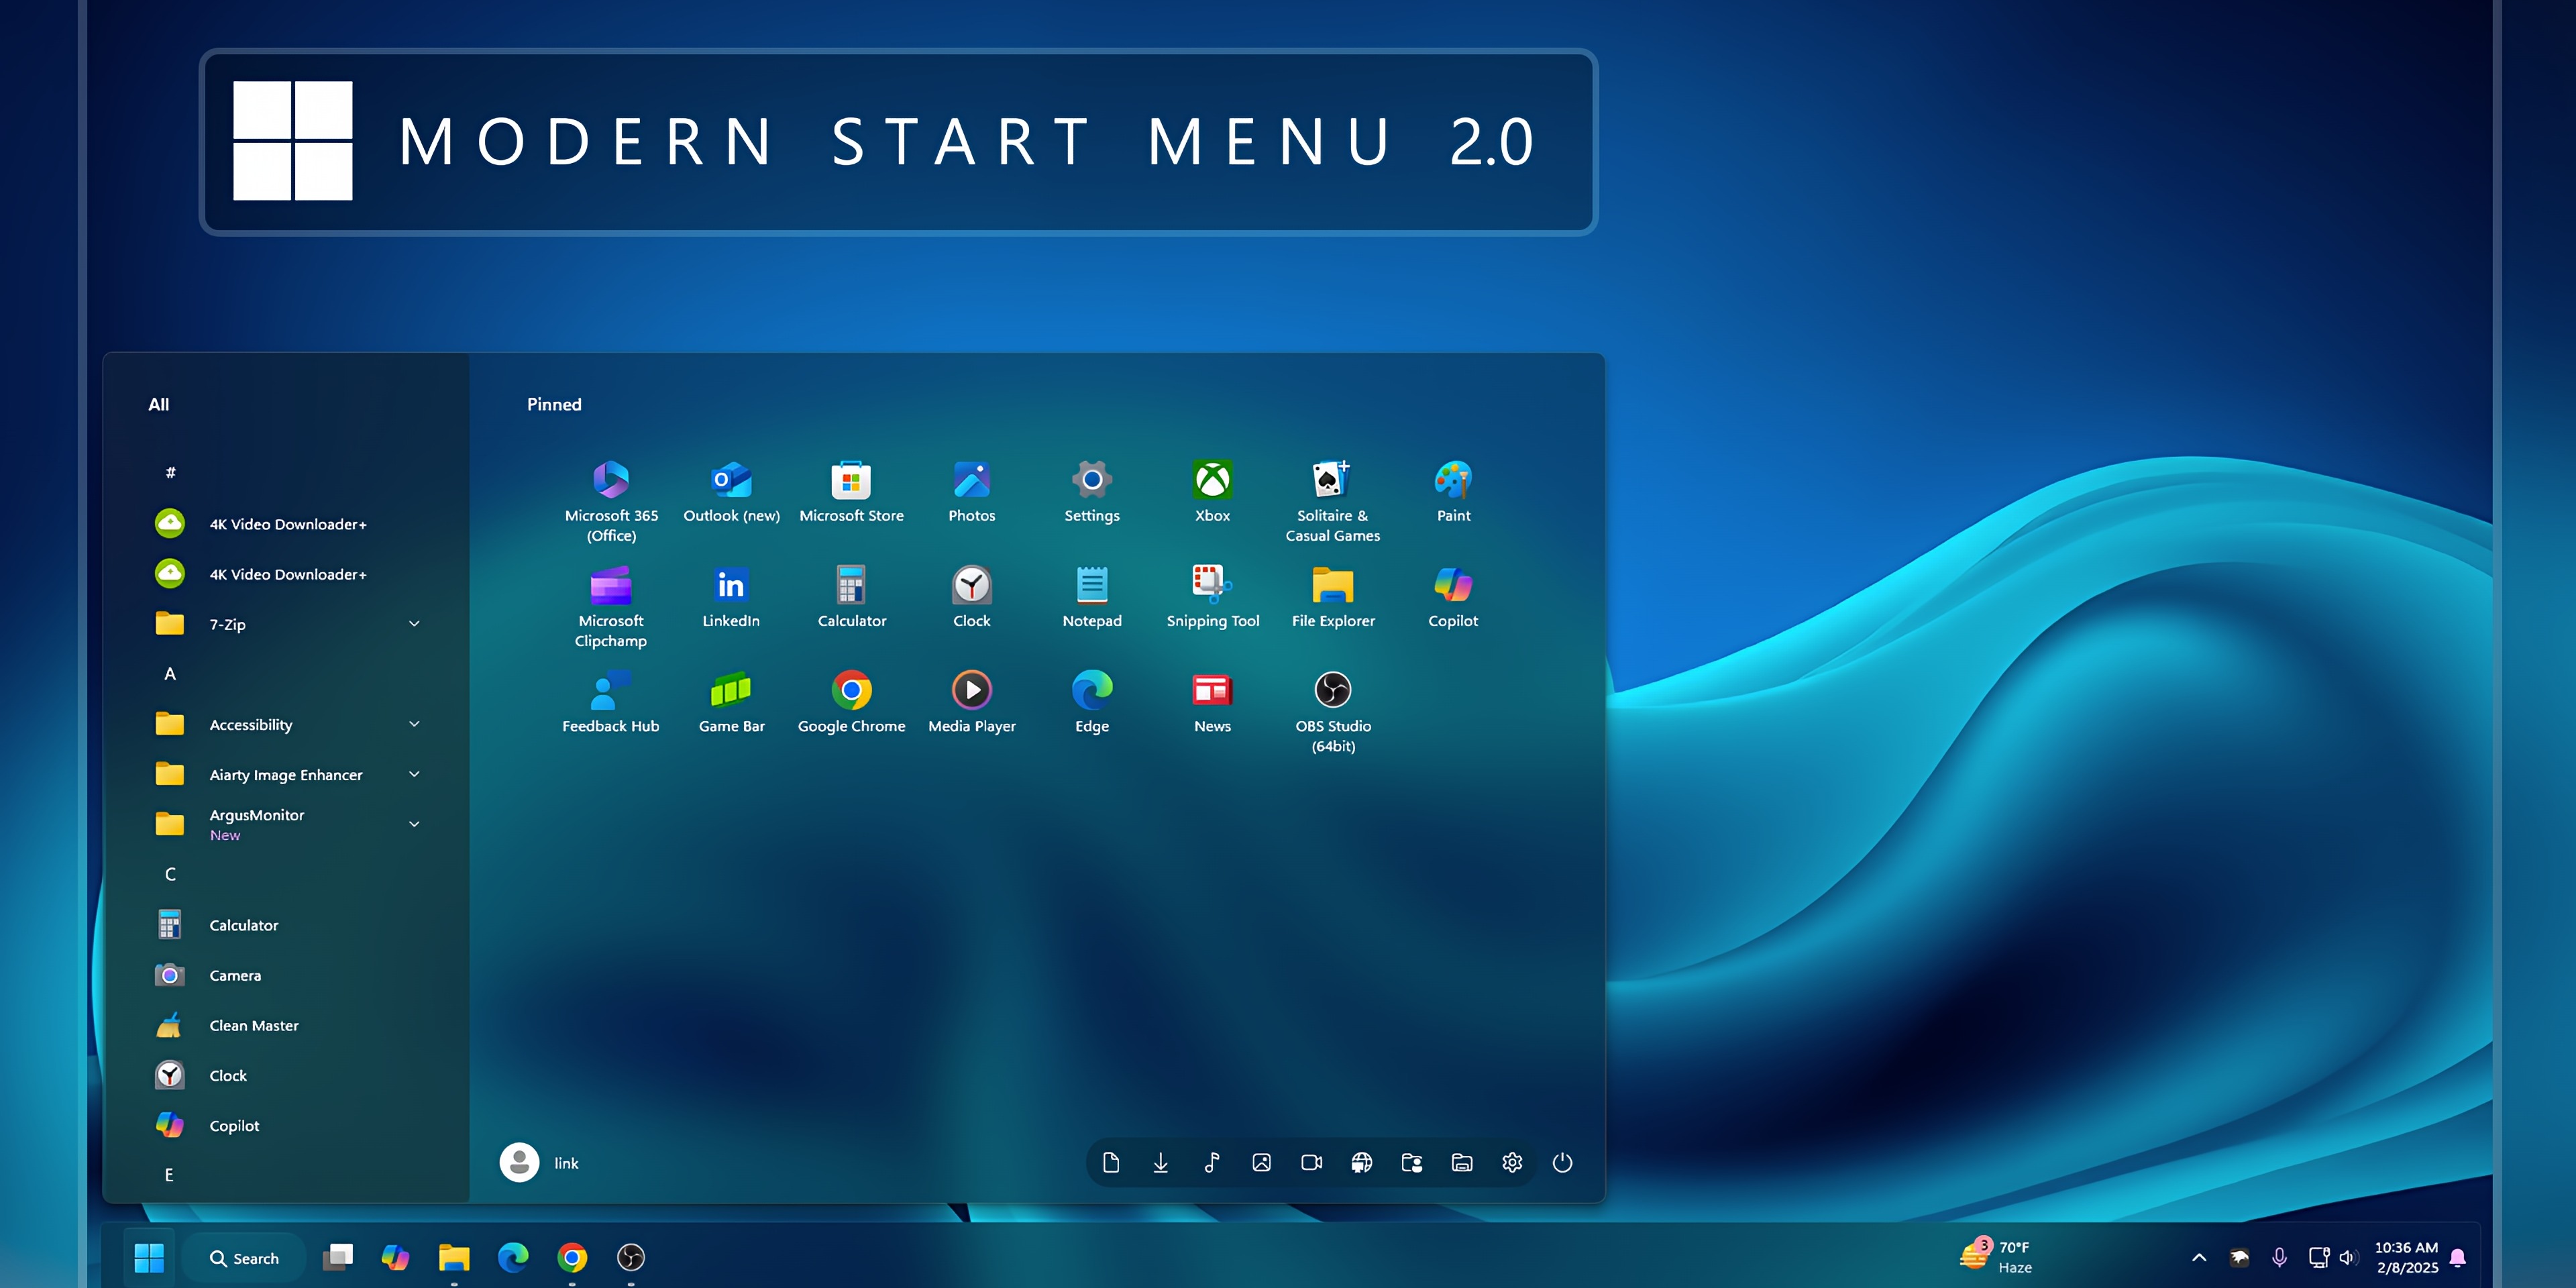The width and height of the screenshot is (2576, 1288).
Task: Open the weather widget showing 70°F Haze
Action: (x=1996, y=1257)
